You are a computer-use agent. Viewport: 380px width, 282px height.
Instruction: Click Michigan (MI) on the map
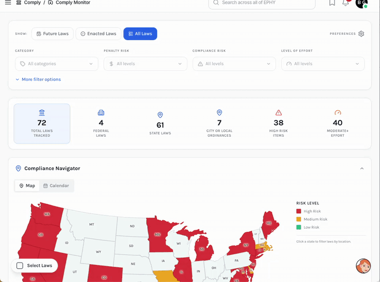202,249
